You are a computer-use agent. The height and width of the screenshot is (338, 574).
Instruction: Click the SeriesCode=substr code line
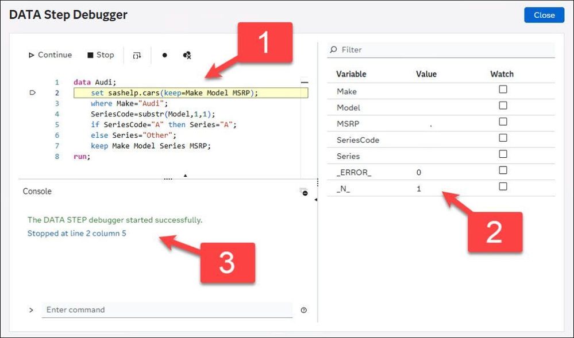(153, 114)
